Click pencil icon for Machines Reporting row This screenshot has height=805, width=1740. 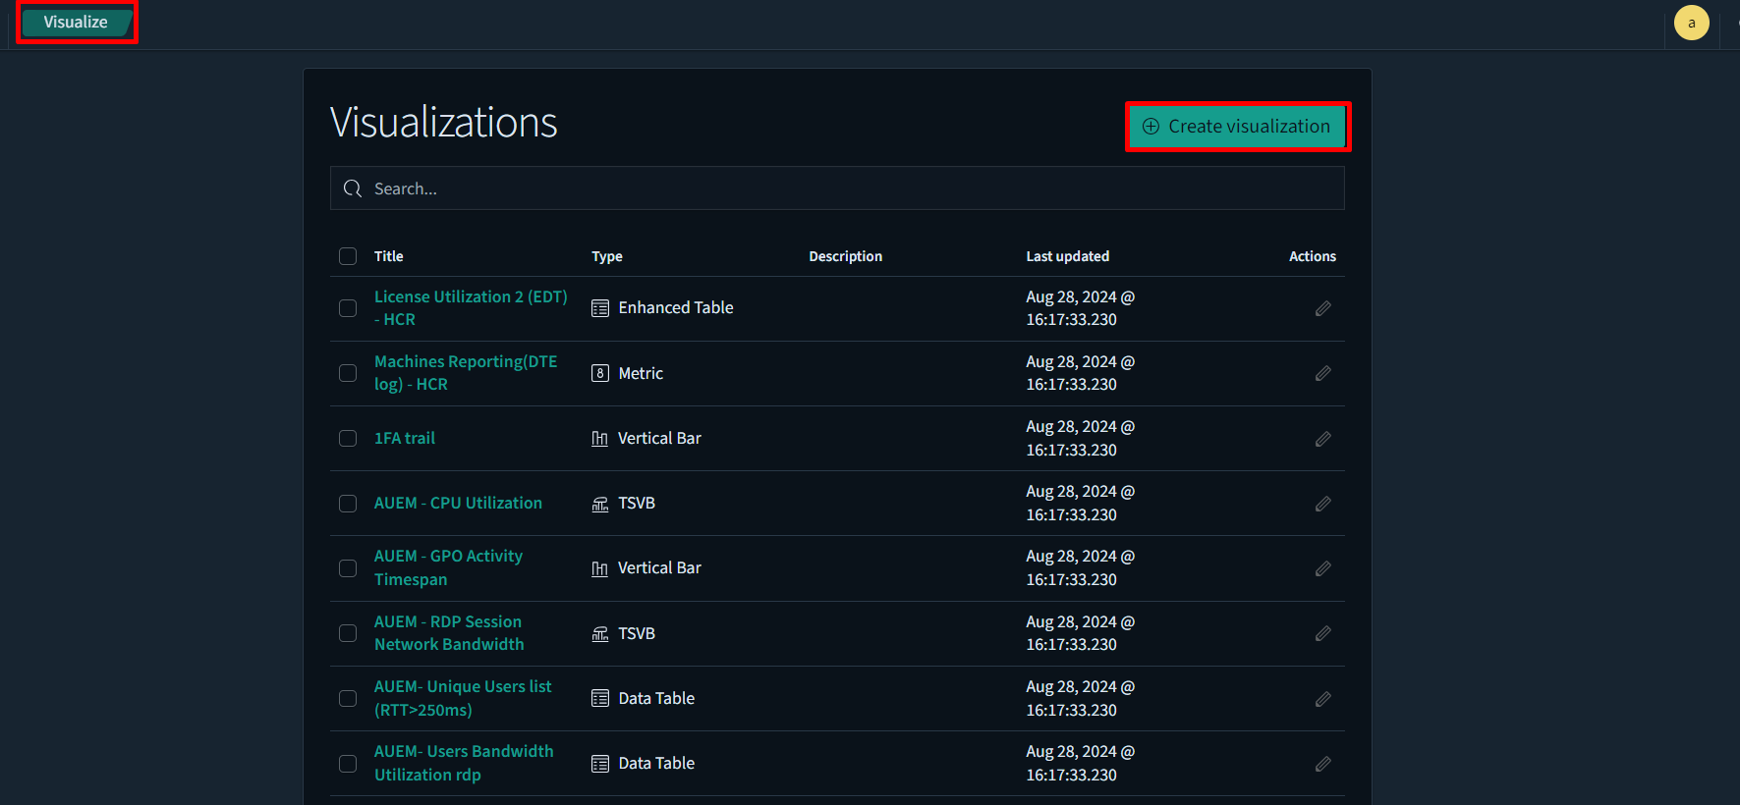coord(1322,373)
